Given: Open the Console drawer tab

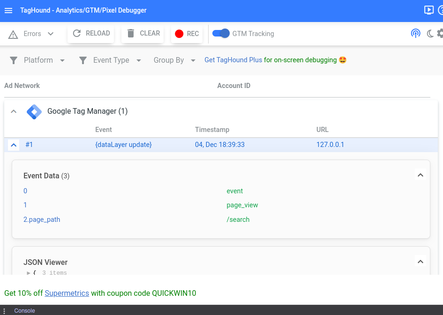Looking at the screenshot, I should (24, 310).
